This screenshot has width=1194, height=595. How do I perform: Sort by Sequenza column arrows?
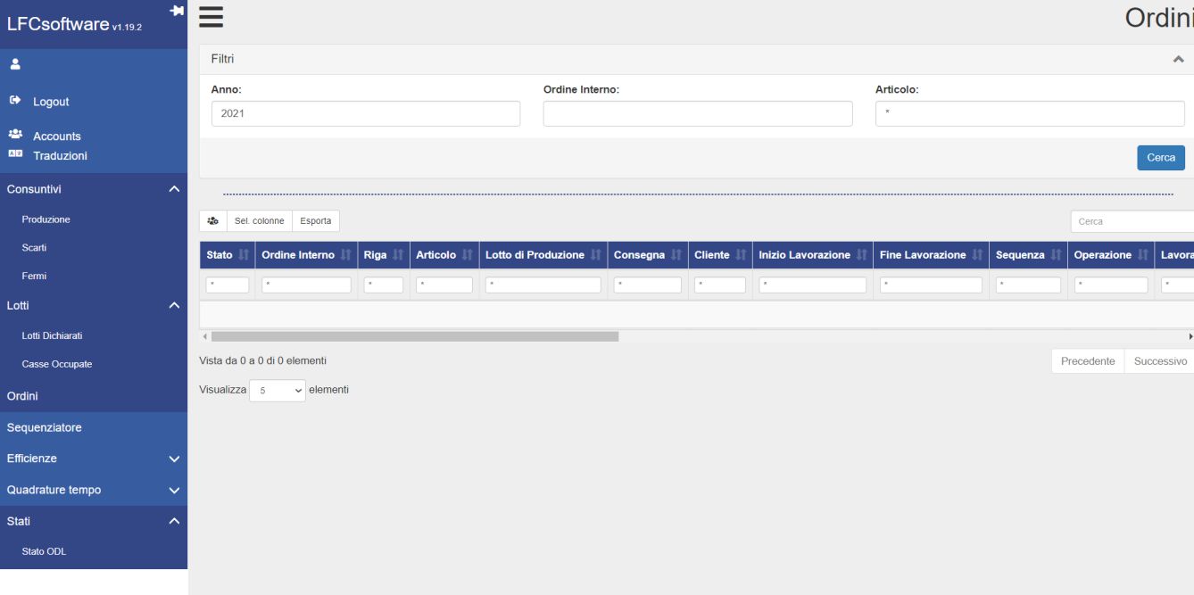(x=1055, y=255)
